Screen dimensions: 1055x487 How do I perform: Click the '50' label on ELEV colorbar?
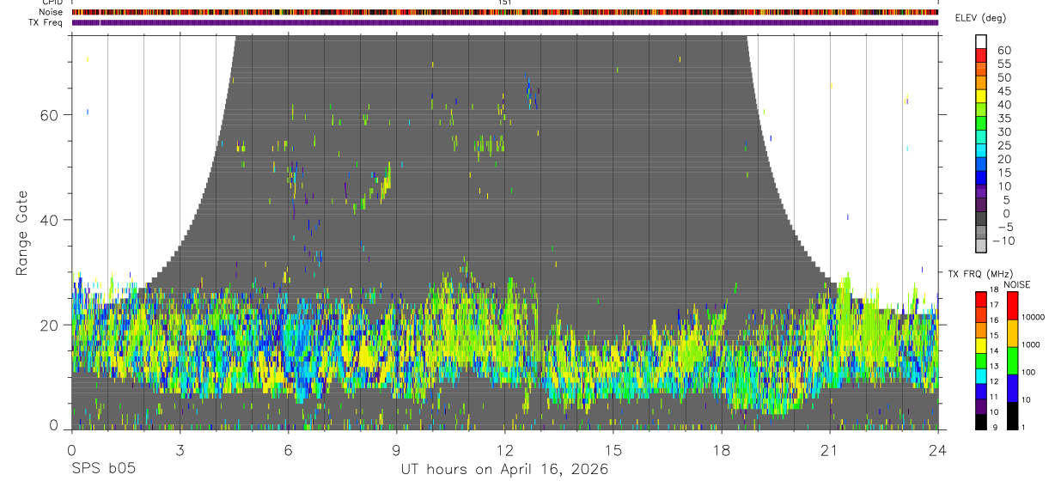[x=1003, y=77]
